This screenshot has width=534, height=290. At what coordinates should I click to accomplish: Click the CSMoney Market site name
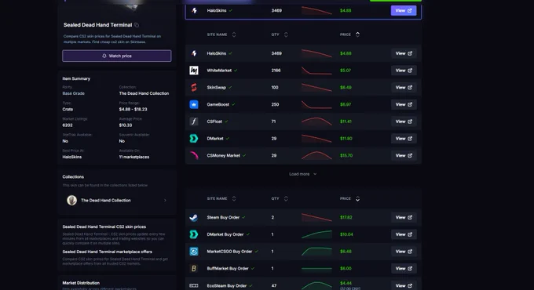[x=223, y=155]
